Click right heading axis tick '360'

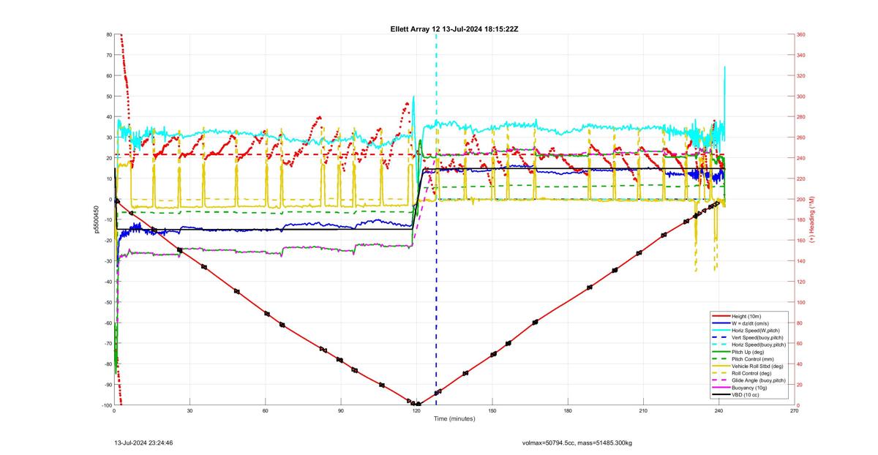coord(800,34)
